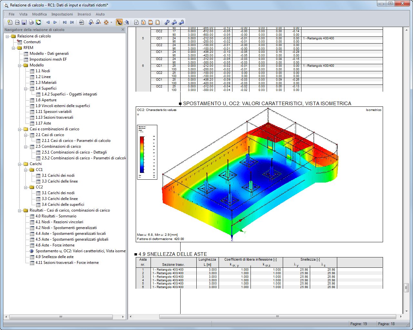Click the page icon with funnel filter
This screenshot has width=413, height=330.
136,22
